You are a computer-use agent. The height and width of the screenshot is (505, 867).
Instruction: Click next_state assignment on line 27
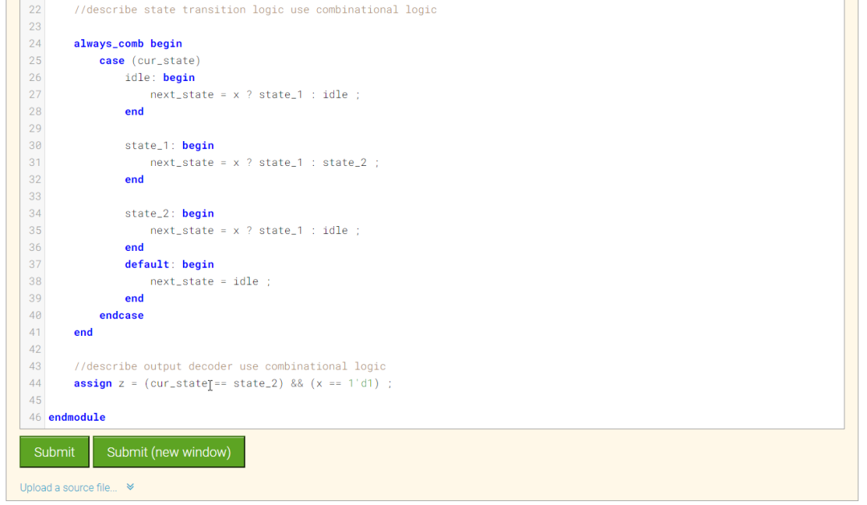[x=255, y=95]
